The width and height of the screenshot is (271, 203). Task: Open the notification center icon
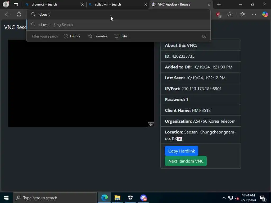pos(263,198)
